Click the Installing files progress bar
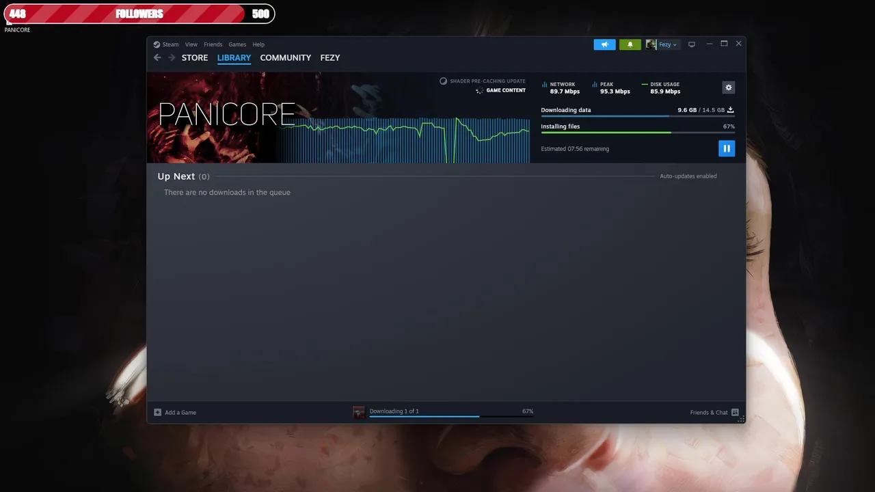Image resolution: width=875 pixels, height=492 pixels. point(638,133)
